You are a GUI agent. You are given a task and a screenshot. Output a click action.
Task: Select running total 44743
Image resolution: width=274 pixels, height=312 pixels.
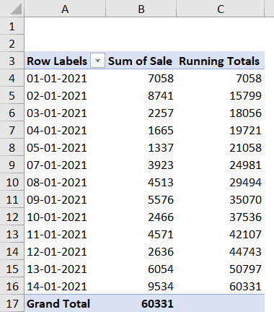[x=221, y=251]
